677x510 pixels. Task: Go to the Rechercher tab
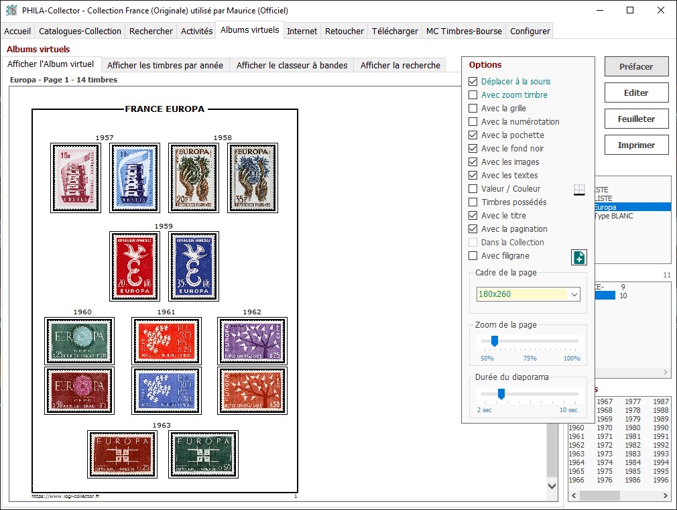tap(151, 31)
